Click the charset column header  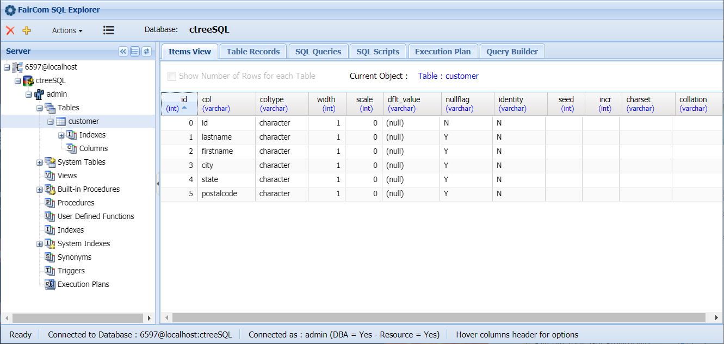[647, 104]
